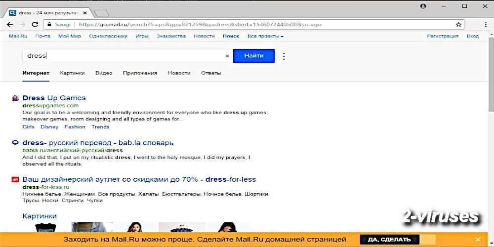Go back with the browser back arrow
The image size is (494, 247).
10,25
